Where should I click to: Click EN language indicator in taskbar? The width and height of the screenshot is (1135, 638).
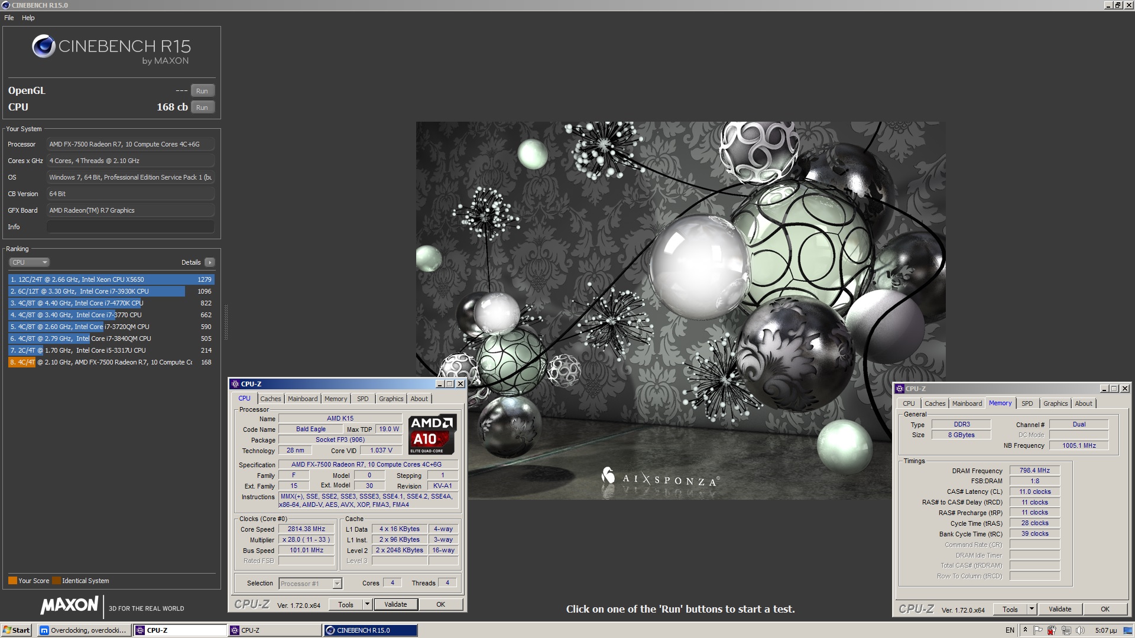pos(1010,630)
